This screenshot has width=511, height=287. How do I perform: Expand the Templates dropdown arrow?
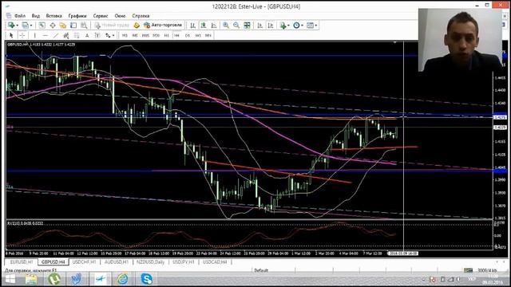[x=316, y=26]
